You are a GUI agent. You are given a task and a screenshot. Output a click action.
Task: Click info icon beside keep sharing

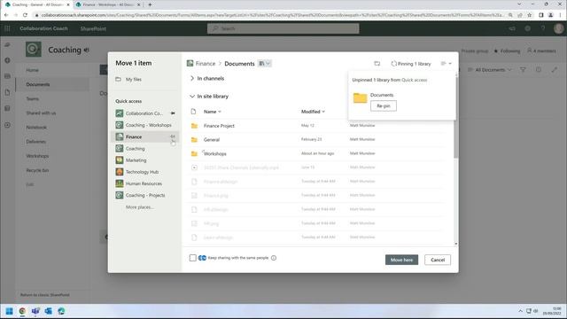274,258
